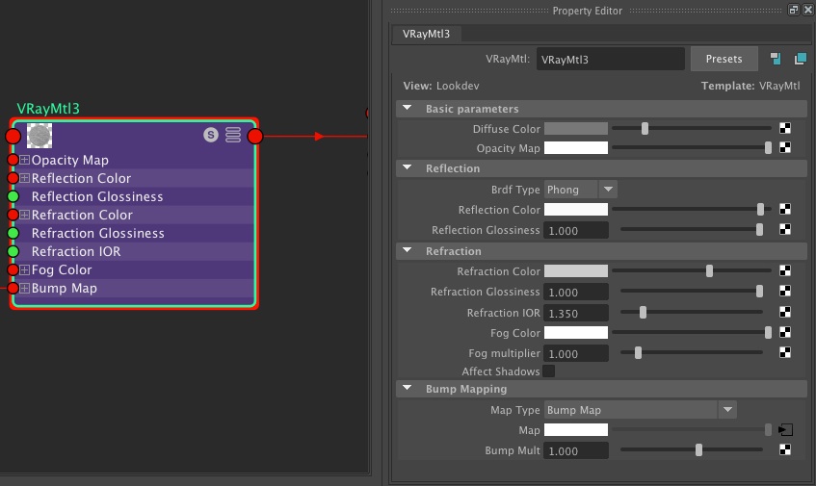Click the Presets button
This screenshot has height=486, width=816.
[724, 59]
